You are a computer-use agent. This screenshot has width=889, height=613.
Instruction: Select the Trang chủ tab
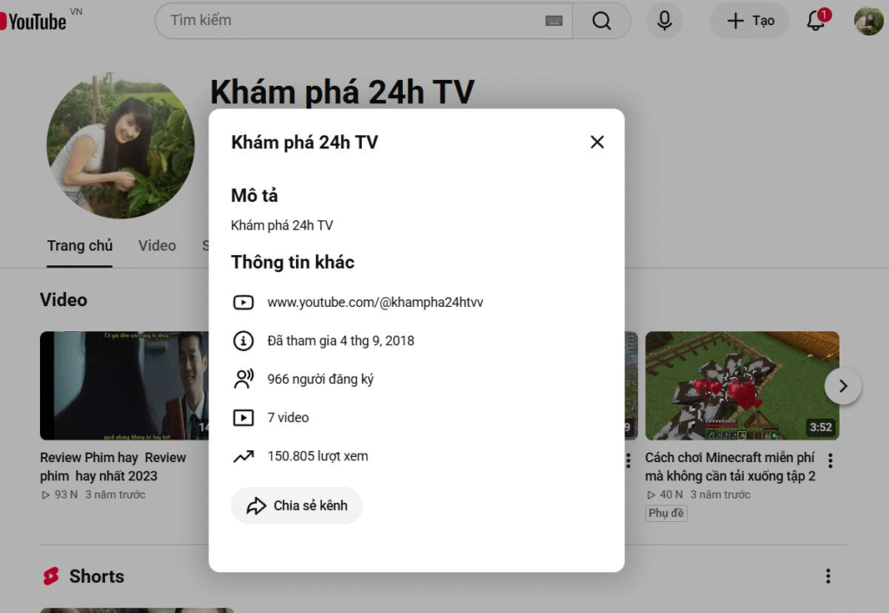[x=80, y=245]
